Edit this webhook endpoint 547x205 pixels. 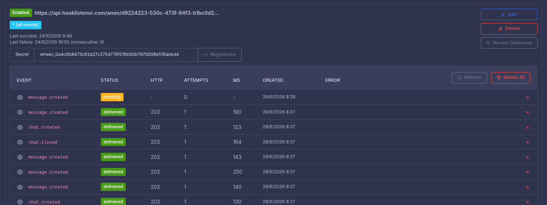(509, 14)
